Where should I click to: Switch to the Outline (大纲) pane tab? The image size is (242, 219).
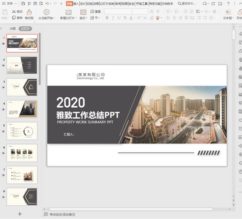13,28
